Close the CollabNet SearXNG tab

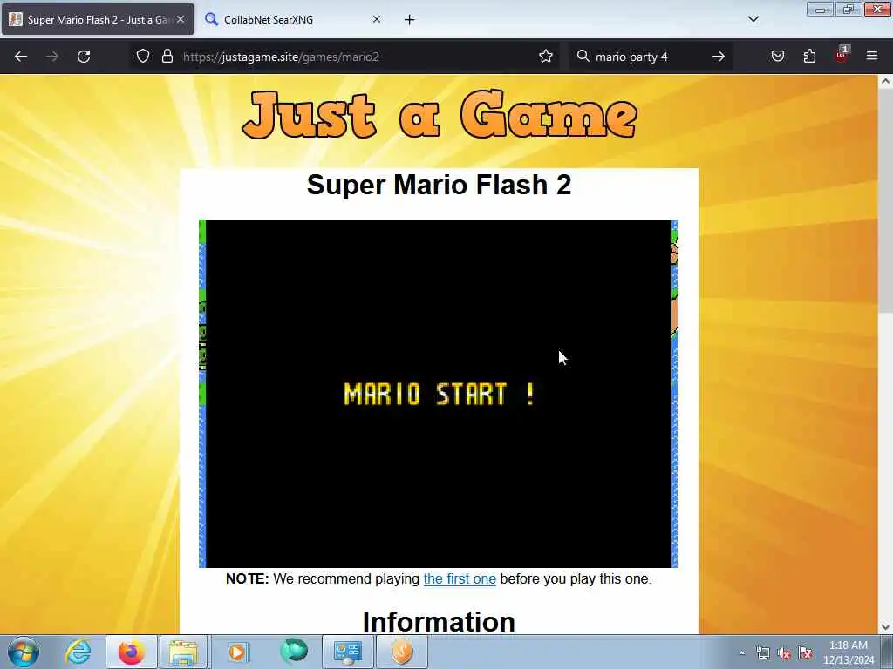pyautogui.click(x=377, y=19)
